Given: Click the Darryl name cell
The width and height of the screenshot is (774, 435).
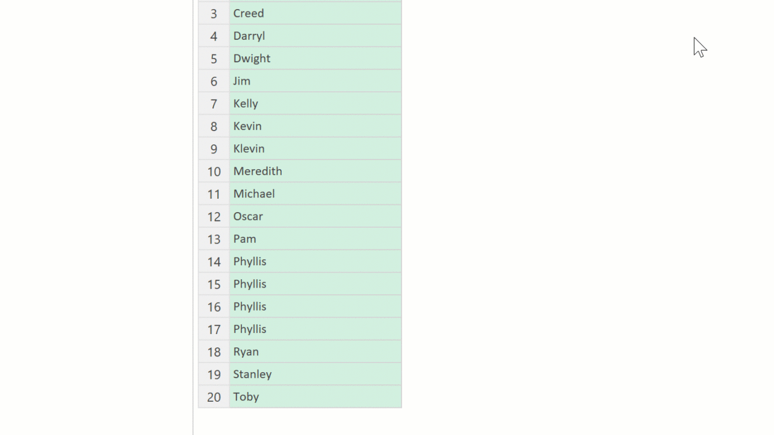Looking at the screenshot, I should (x=315, y=36).
